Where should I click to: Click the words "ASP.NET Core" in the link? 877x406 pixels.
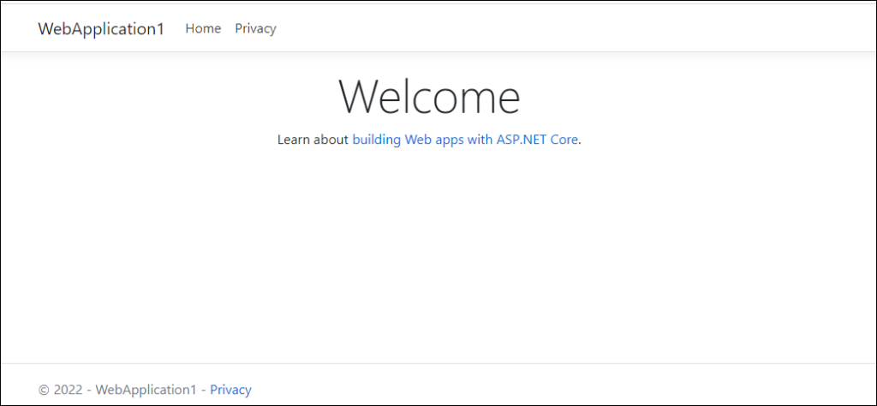tap(537, 139)
